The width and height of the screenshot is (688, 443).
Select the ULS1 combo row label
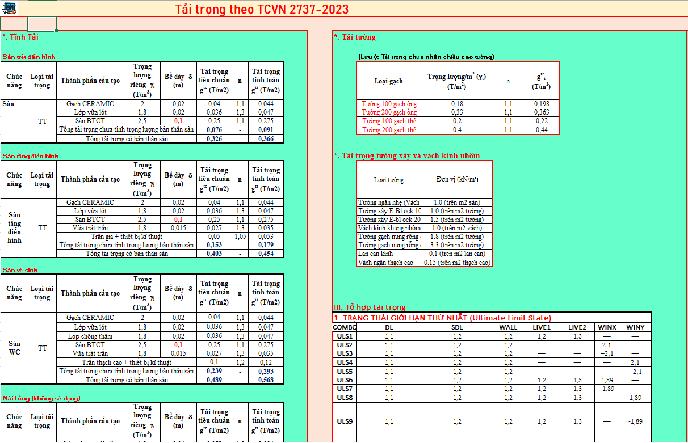click(x=345, y=336)
